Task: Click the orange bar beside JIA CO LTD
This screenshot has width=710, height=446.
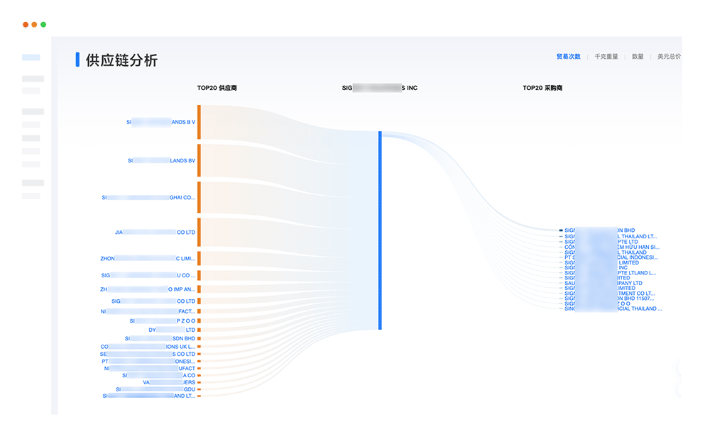Action: 199,232
